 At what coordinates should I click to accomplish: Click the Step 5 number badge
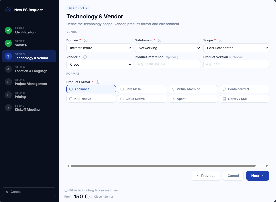(8, 82)
